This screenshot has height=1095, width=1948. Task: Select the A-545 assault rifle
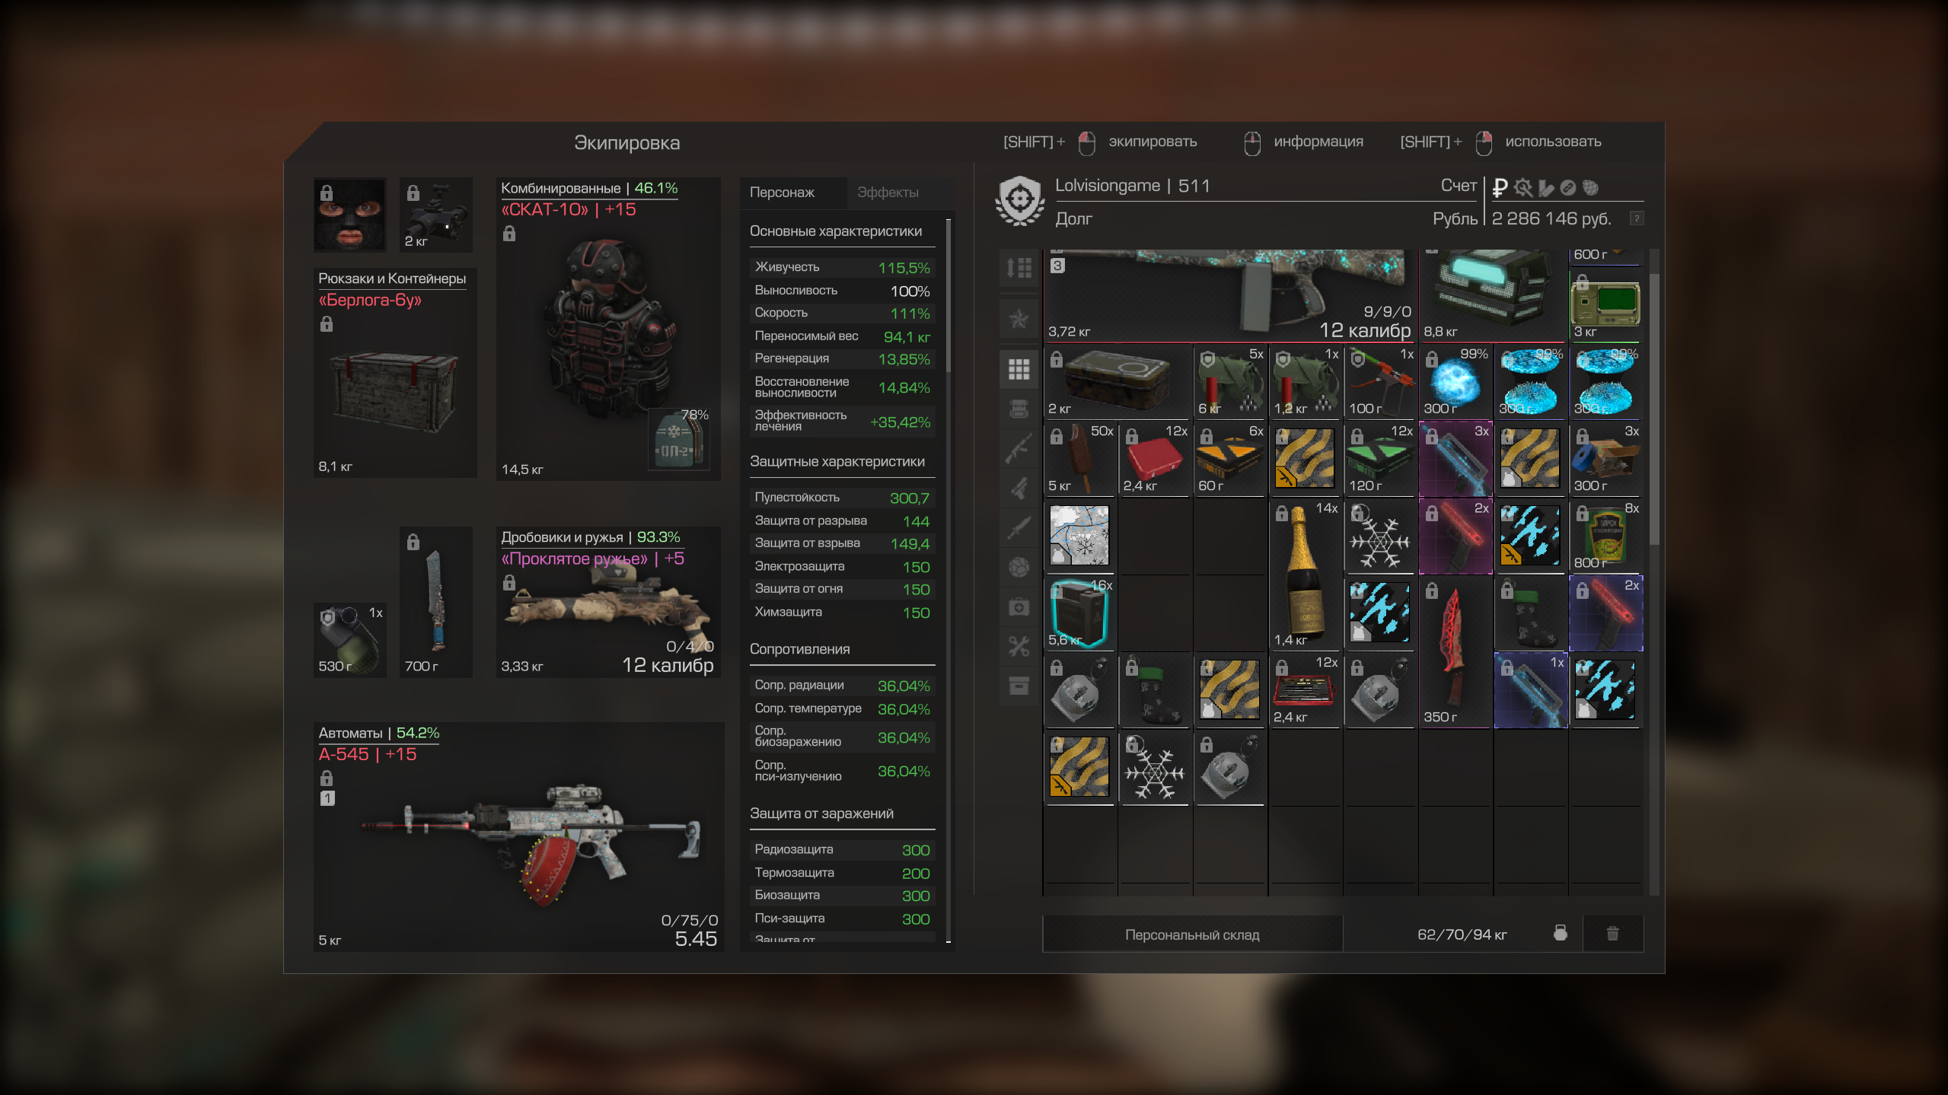[518, 837]
